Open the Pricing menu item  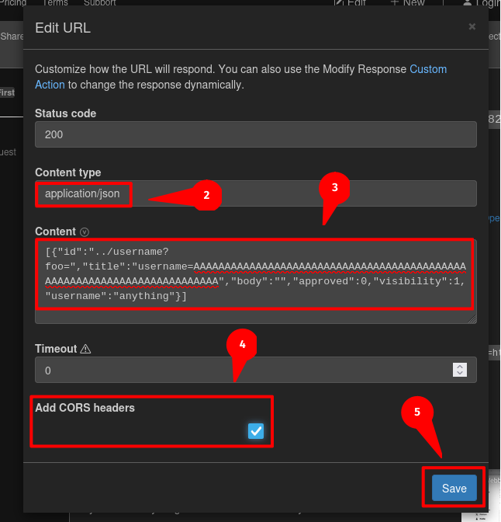coord(12,2)
